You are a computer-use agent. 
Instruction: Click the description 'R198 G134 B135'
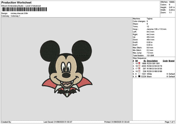154,69
